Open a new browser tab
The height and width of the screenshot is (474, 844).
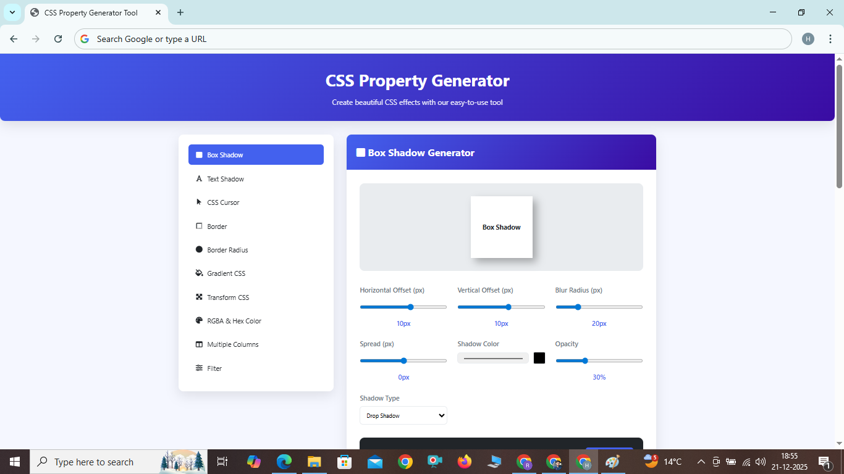pyautogui.click(x=180, y=12)
